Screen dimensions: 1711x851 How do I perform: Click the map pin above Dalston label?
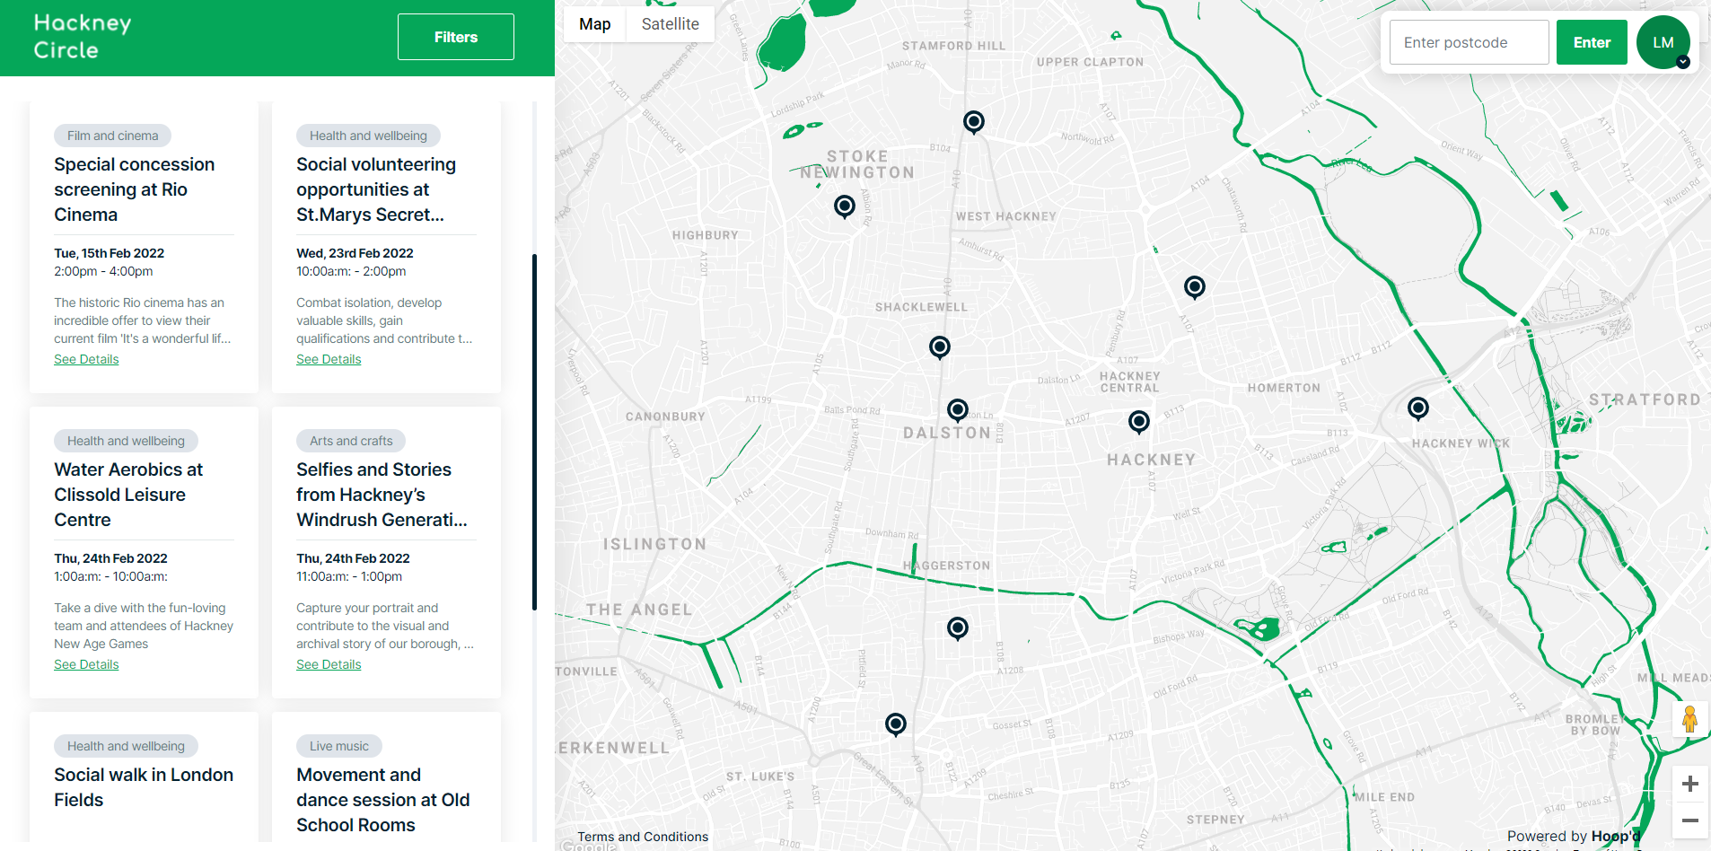958,411
